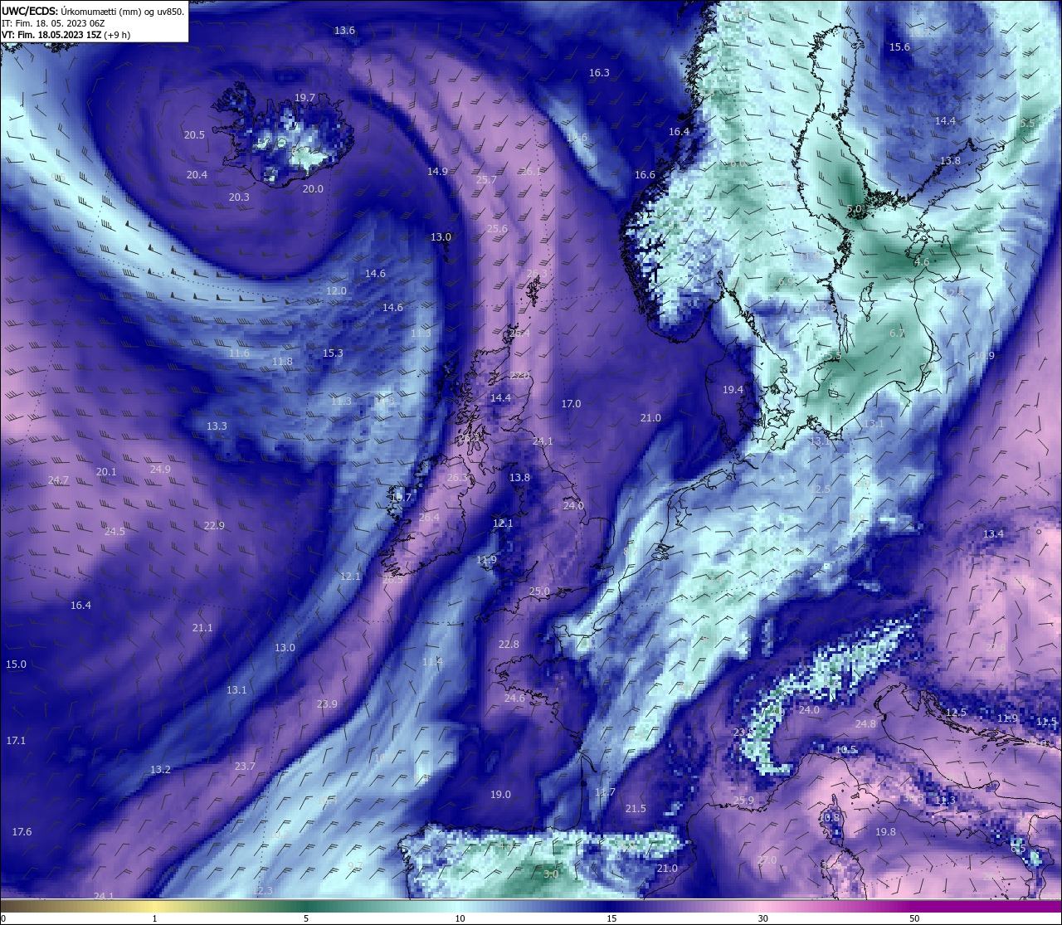Select the 19.8 value label
The image size is (1062, 925).
pos(885,832)
